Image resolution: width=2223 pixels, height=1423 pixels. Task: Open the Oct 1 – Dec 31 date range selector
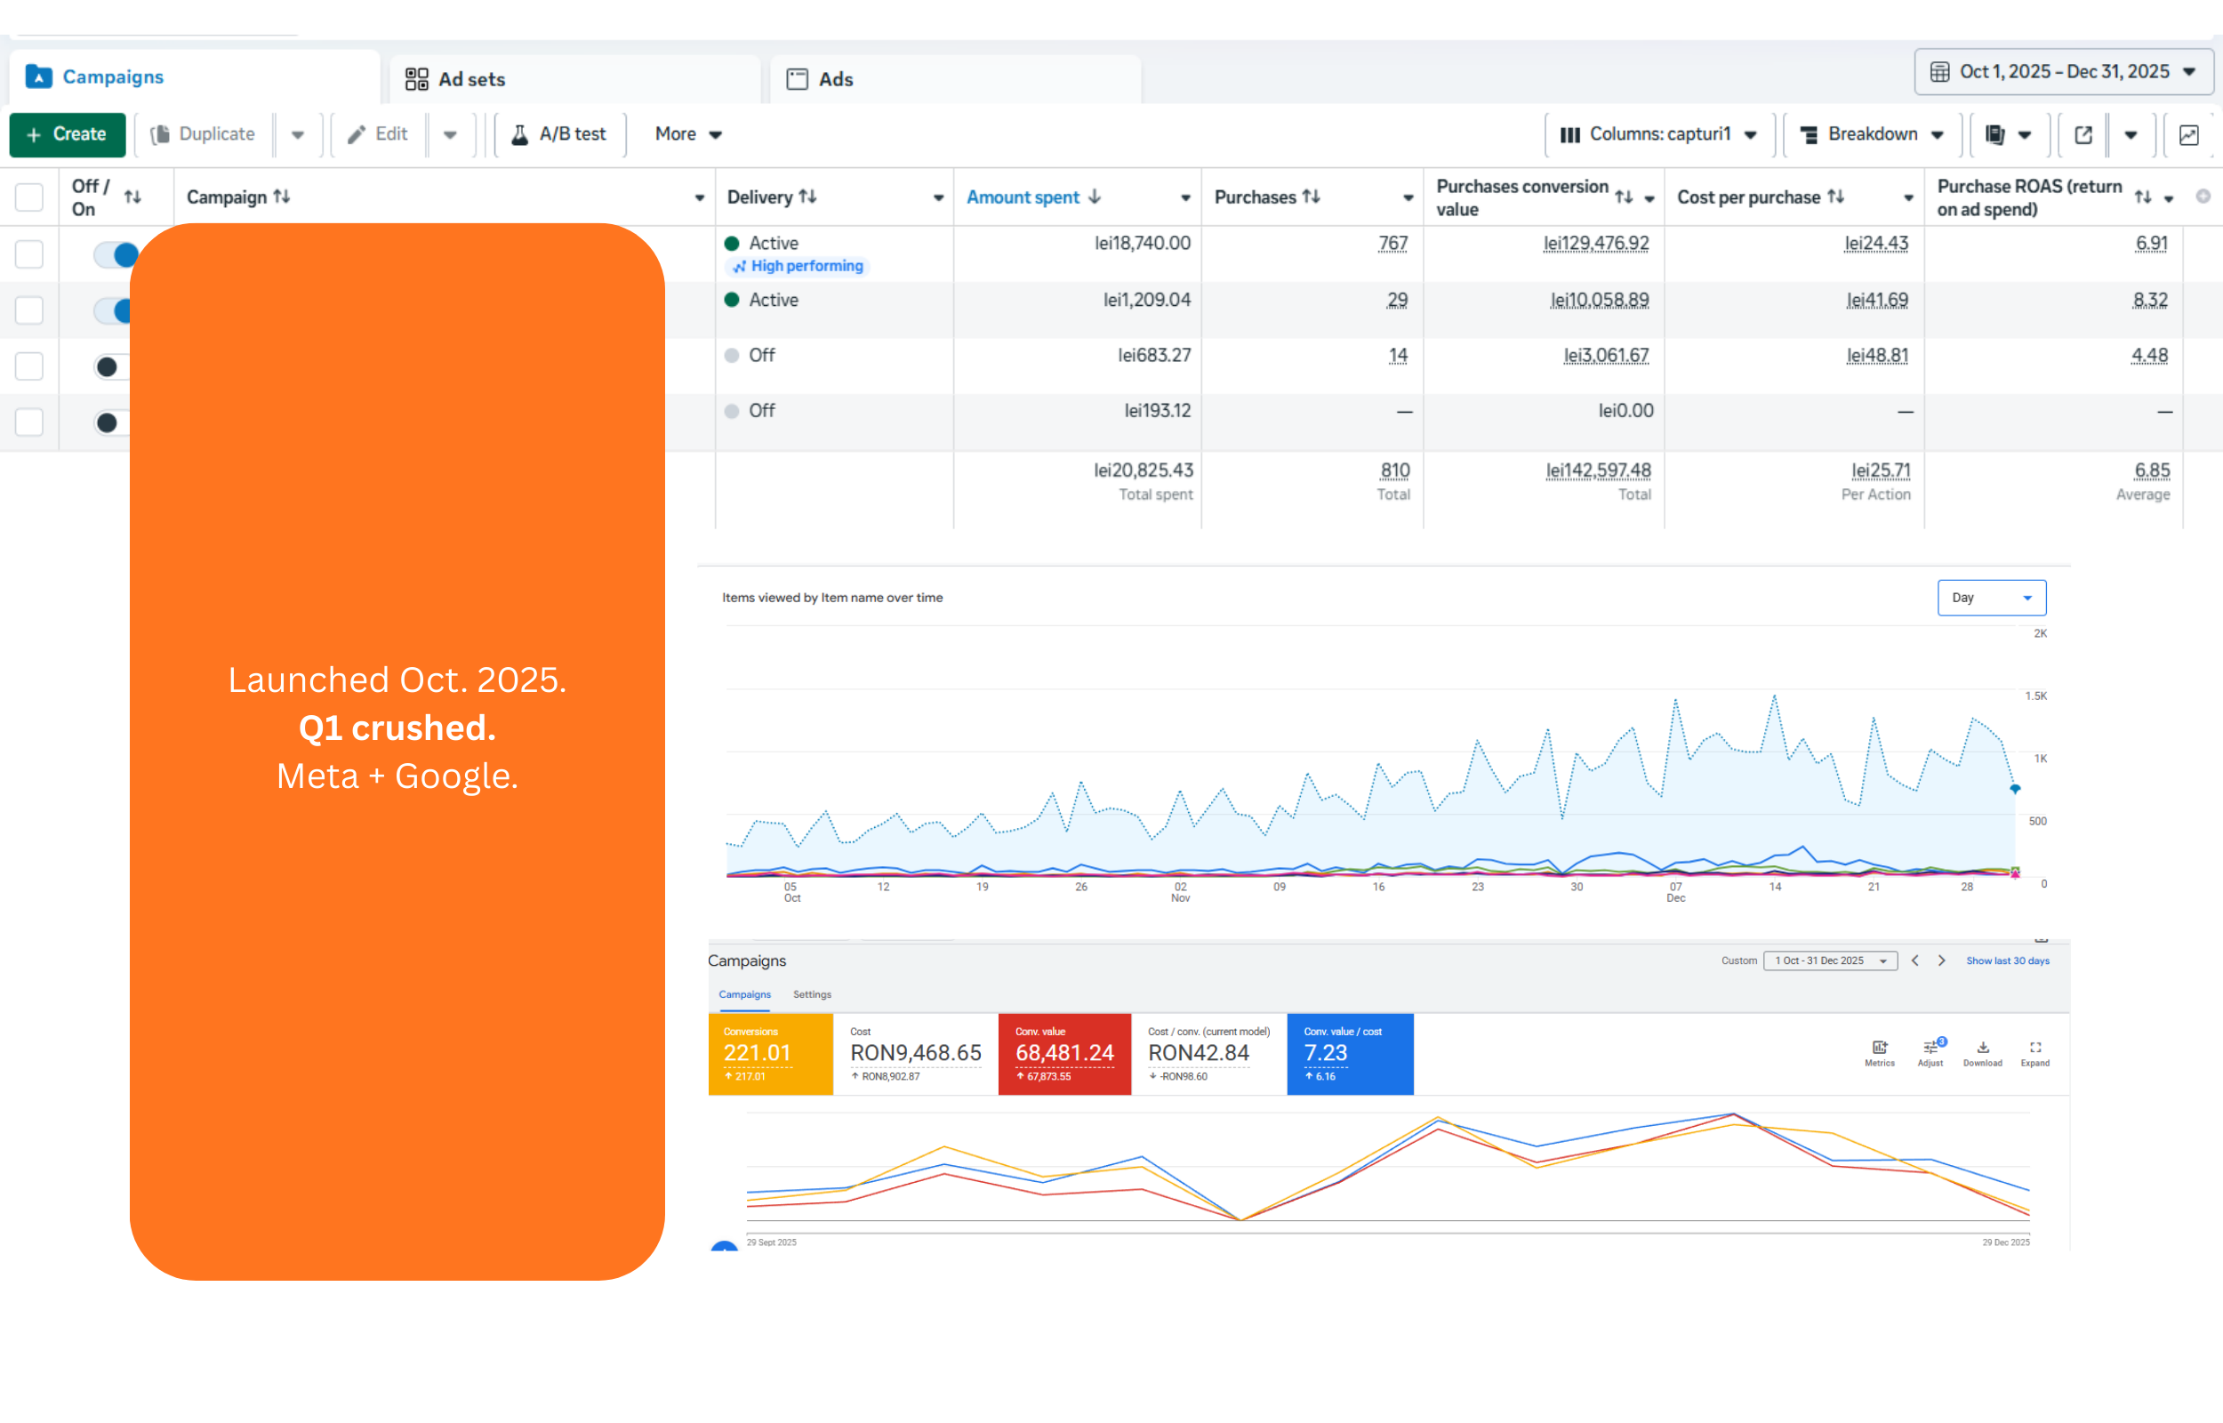pyautogui.click(x=2063, y=71)
